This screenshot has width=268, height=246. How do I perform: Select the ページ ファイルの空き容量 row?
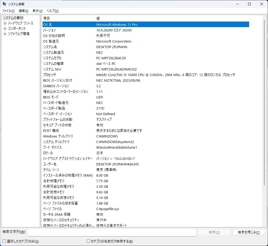146,203
